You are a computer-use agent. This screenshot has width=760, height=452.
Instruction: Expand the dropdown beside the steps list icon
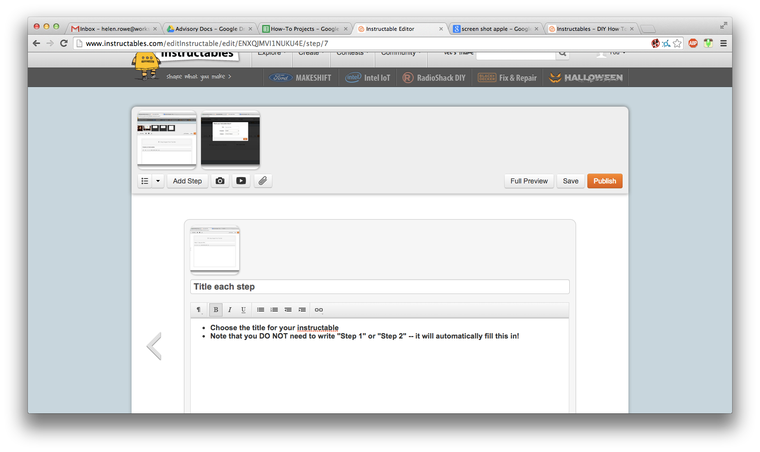click(157, 181)
